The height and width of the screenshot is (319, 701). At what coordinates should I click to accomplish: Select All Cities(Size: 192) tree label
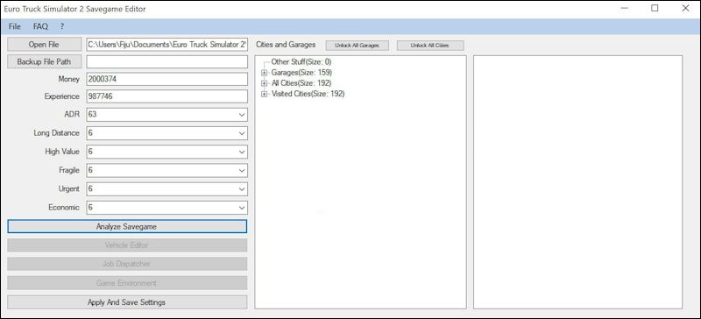point(301,83)
